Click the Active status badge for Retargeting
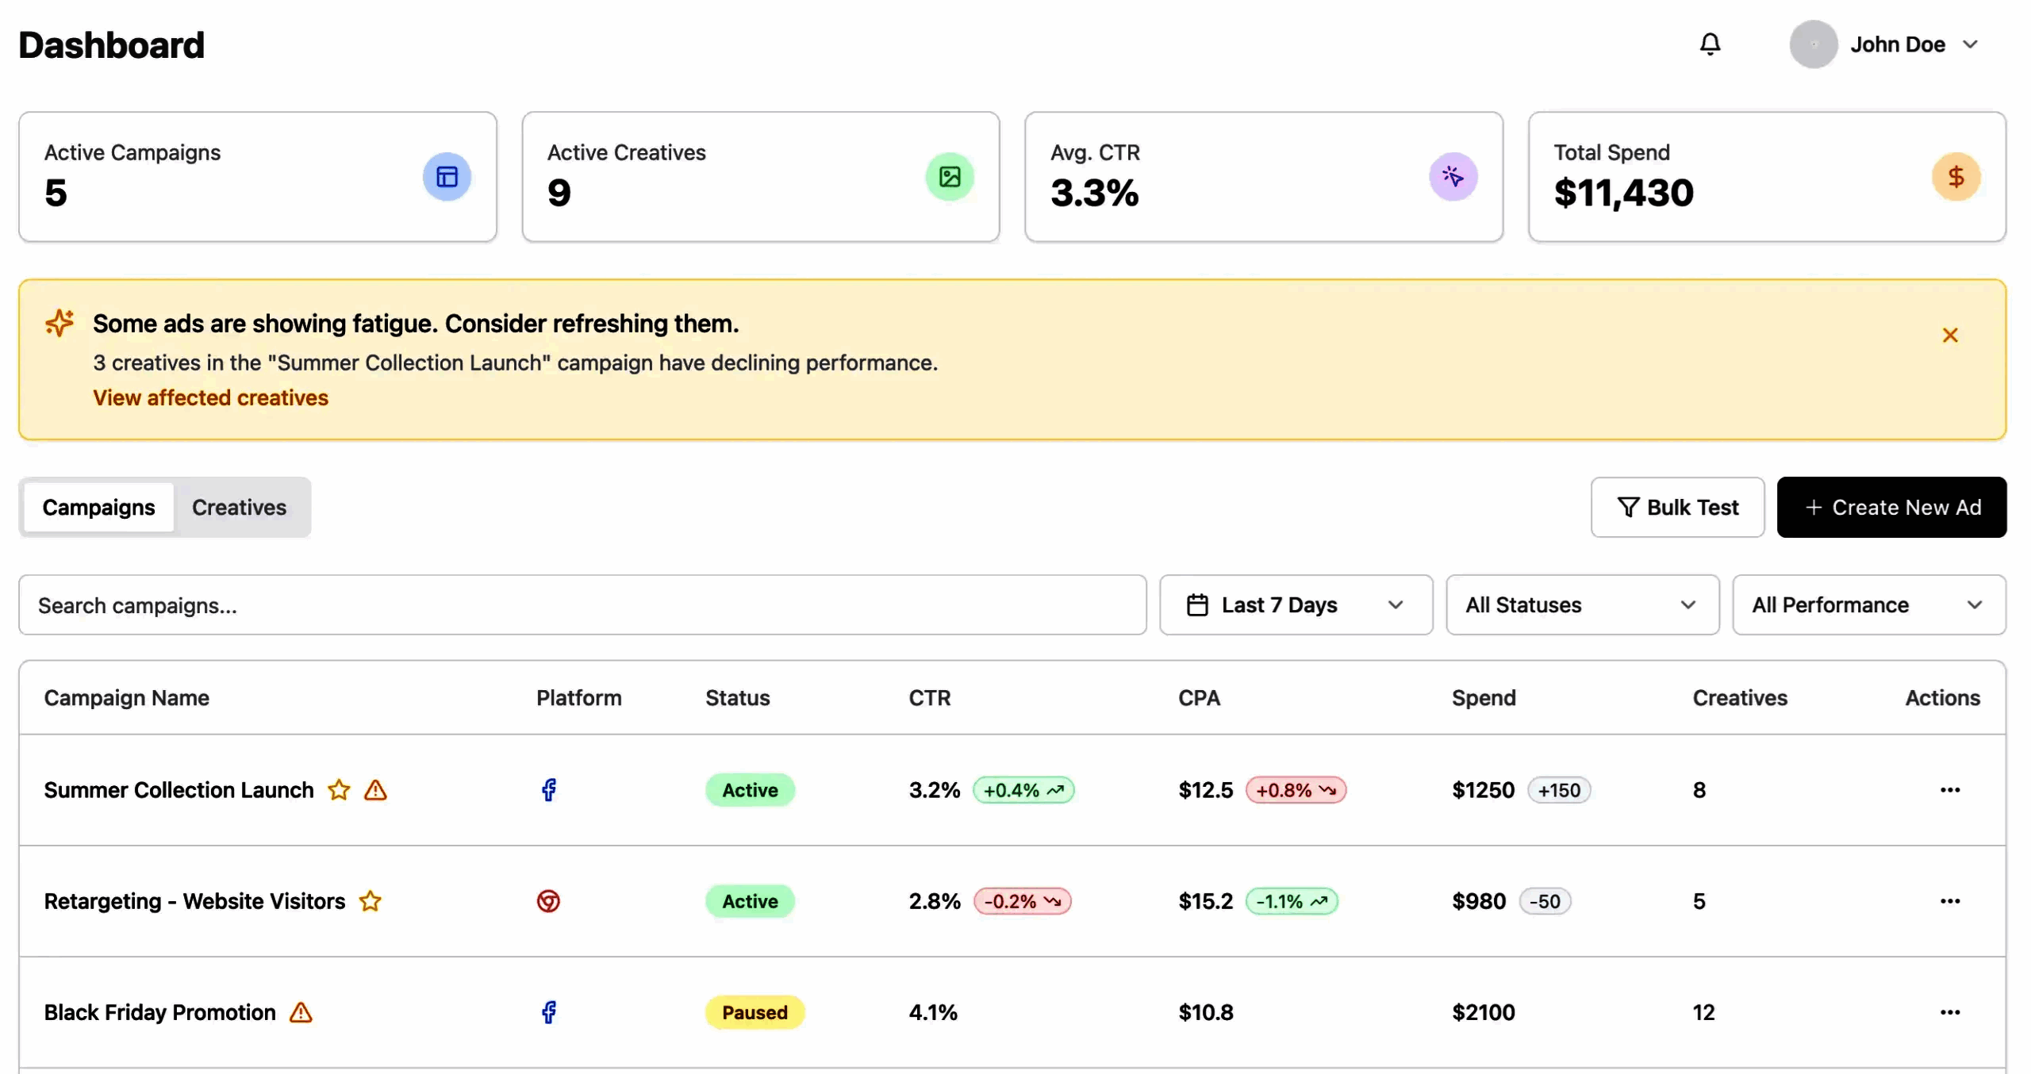Image resolution: width=2031 pixels, height=1074 pixels. (x=750, y=901)
